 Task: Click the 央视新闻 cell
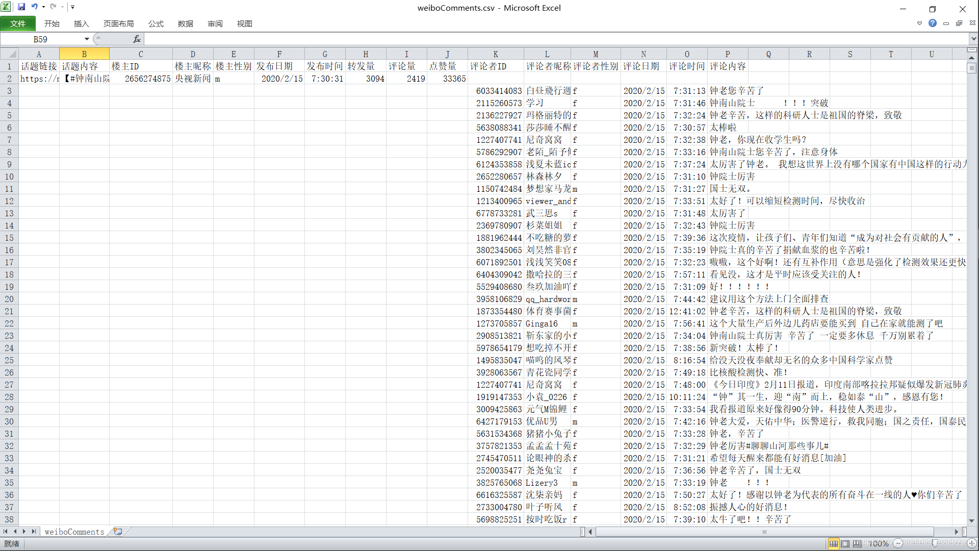click(193, 79)
